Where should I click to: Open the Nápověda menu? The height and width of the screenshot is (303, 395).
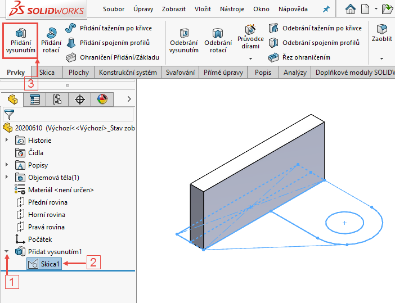coord(293,9)
